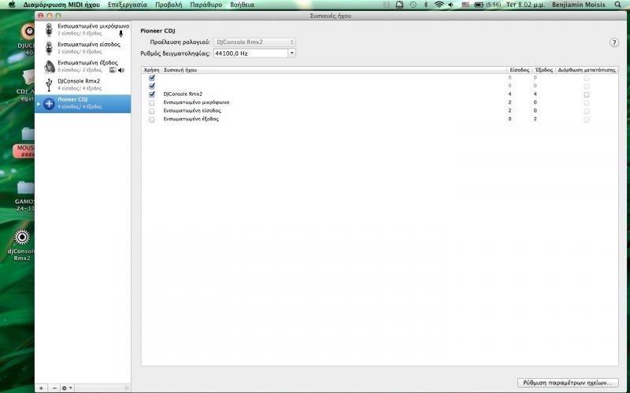Click the Pioneer CDJ aggregate device icon

49,104
